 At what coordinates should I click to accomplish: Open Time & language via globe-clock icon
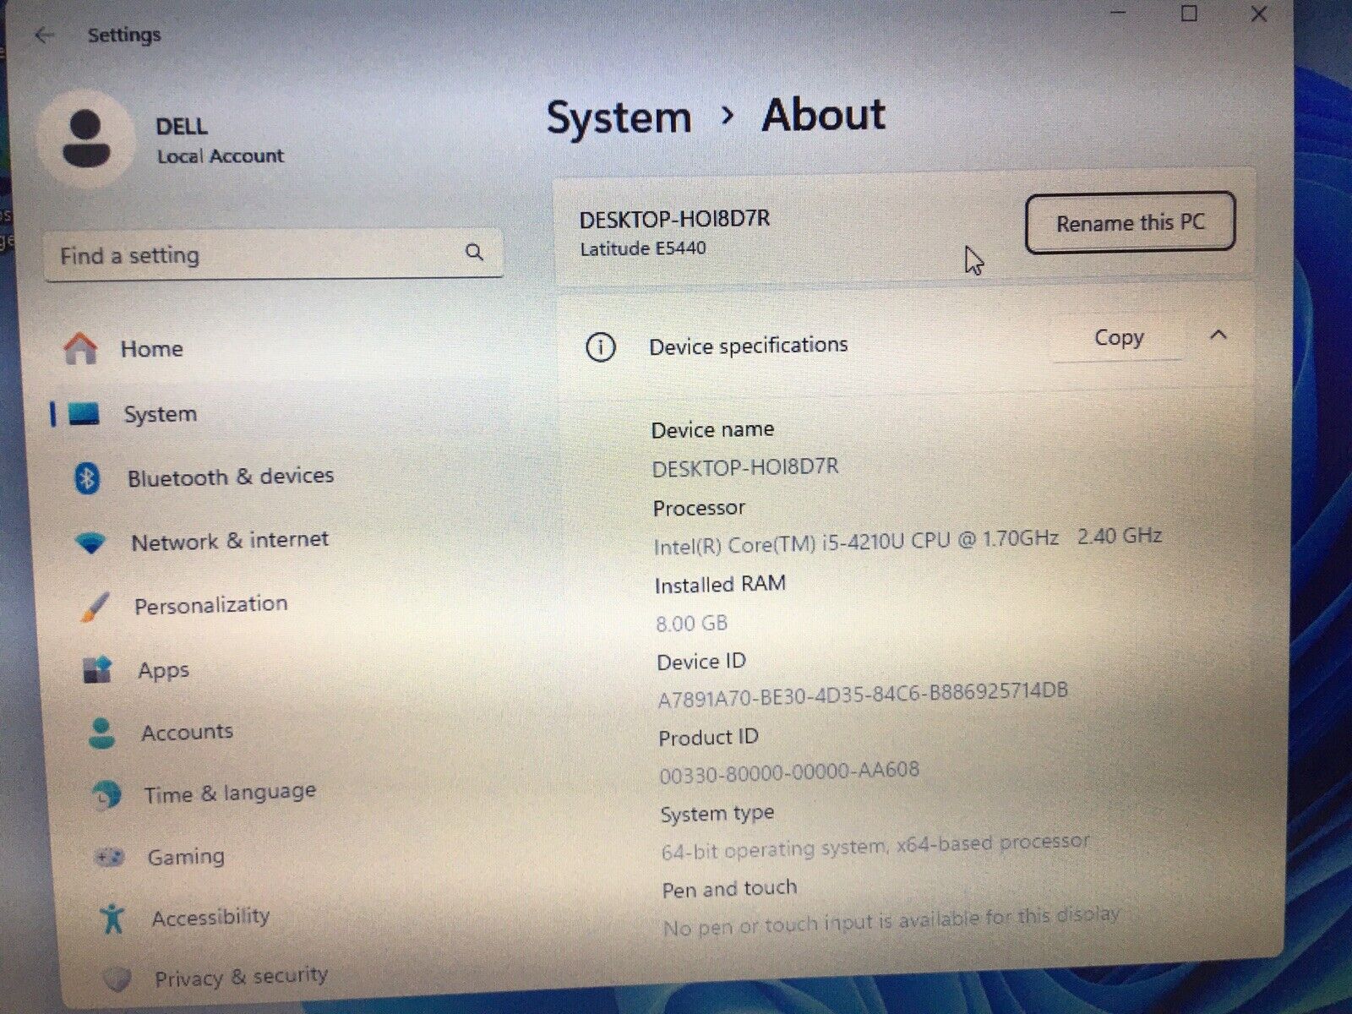pos(106,794)
